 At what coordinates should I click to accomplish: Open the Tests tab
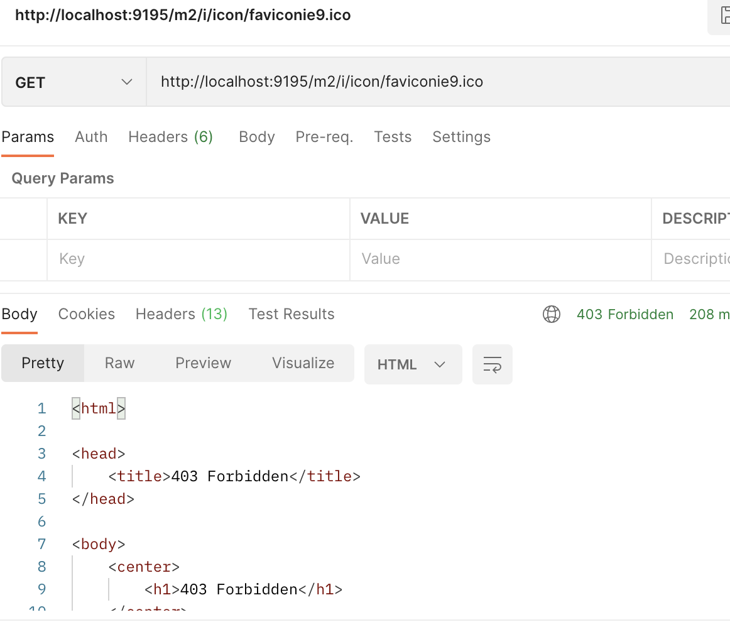click(393, 136)
